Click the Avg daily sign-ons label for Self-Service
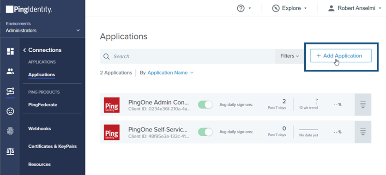Viewport: 386px width, 175px height. point(236,132)
